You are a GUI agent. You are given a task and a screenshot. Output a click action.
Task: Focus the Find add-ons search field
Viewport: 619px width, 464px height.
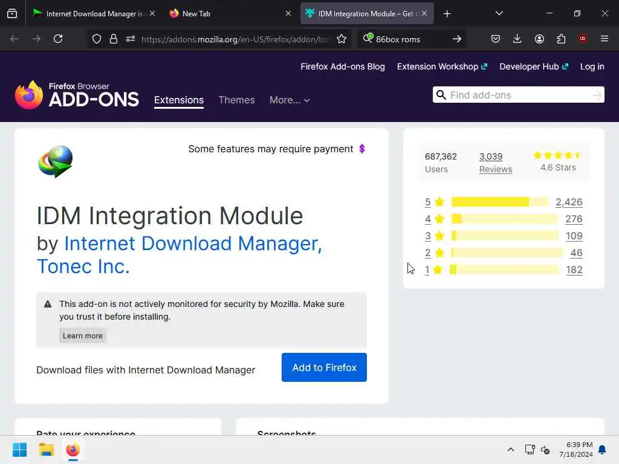click(x=518, y=95)
